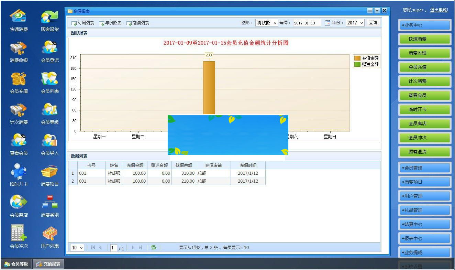Refresh the data list with the refresh icon
Screen dimensions: 455x270
tap(154, 247)
